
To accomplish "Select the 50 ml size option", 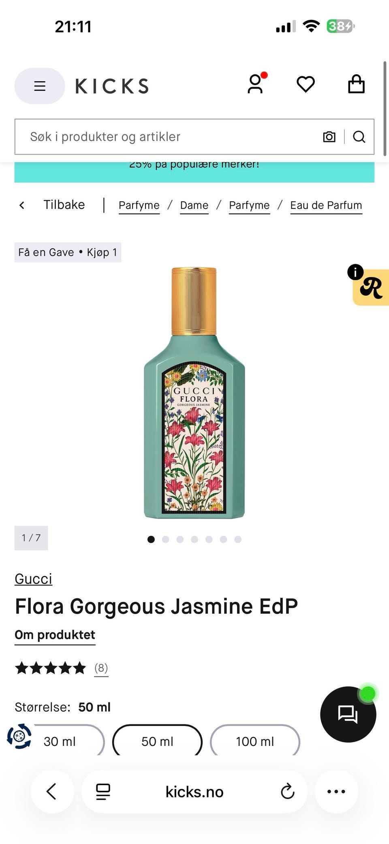I will coord(157,741).
